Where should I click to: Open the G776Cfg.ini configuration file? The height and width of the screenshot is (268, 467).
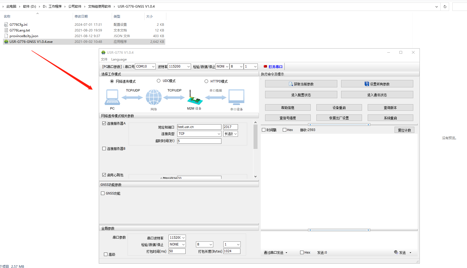[x=18, y=25]
